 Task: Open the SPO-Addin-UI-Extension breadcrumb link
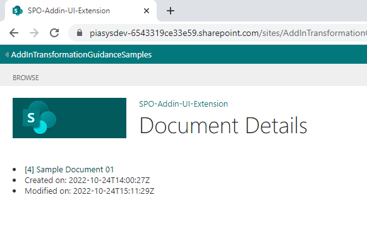pos(183,104)
